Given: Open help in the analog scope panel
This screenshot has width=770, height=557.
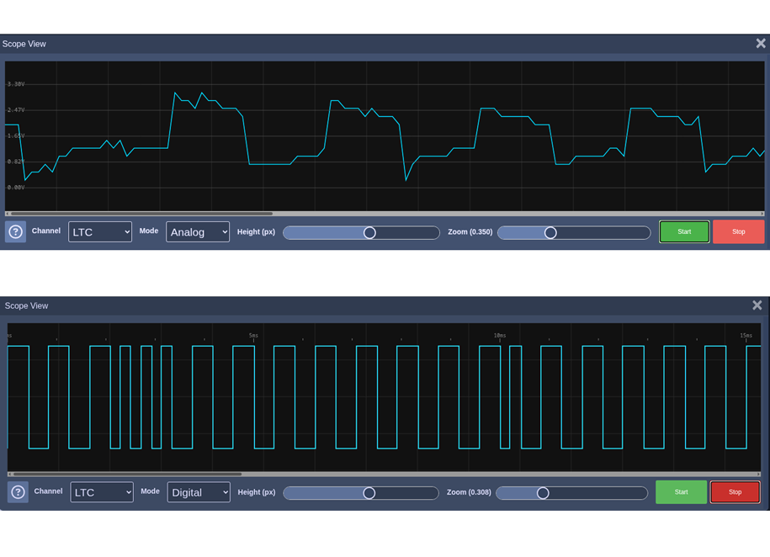Looking at the screenshot, I should [x=15, y=231].
